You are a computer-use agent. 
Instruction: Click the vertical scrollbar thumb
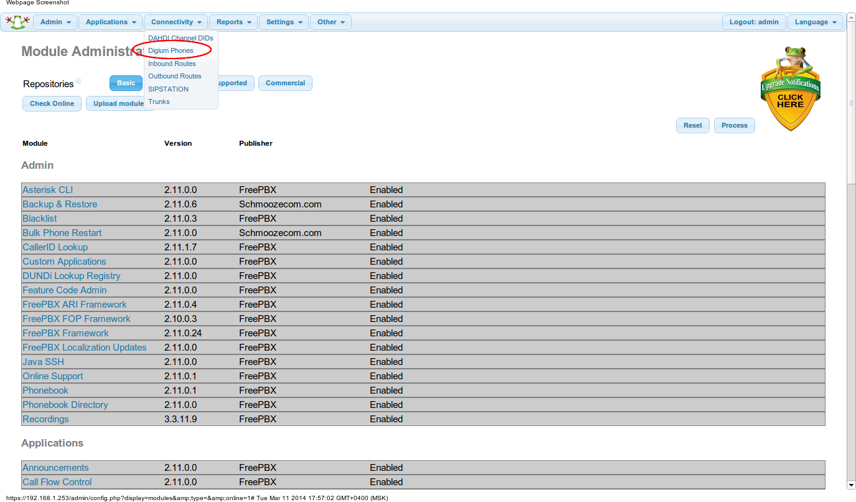[851, 103]
